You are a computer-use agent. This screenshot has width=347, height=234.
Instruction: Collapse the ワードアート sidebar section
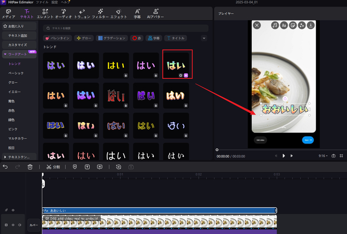click(x=5, y=54)
